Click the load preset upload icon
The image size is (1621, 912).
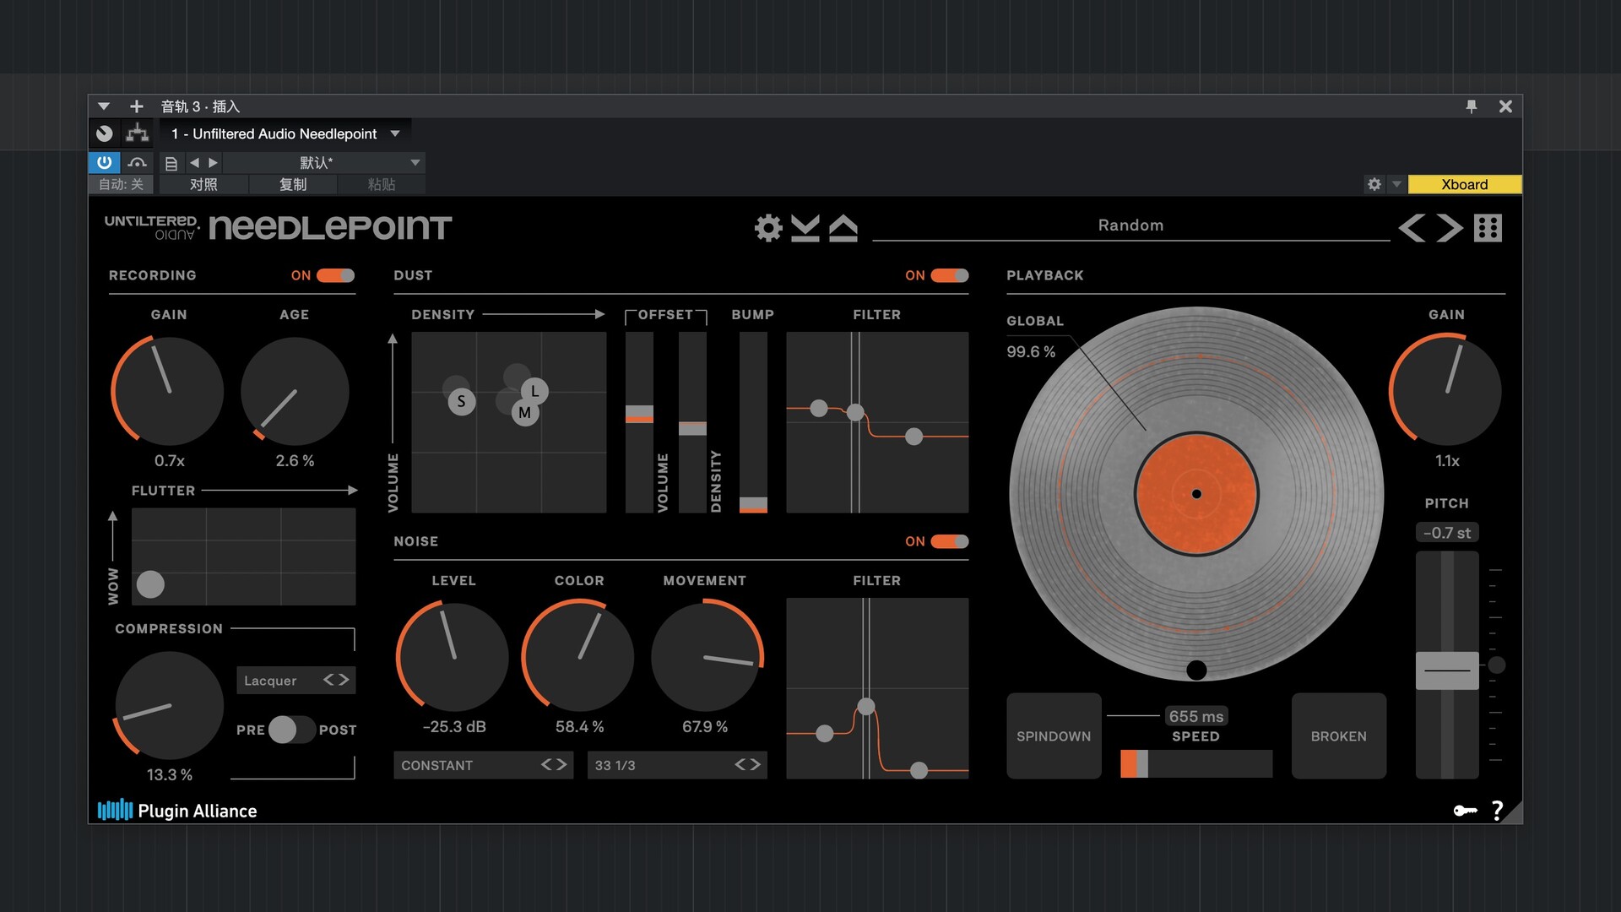point(843,228)
